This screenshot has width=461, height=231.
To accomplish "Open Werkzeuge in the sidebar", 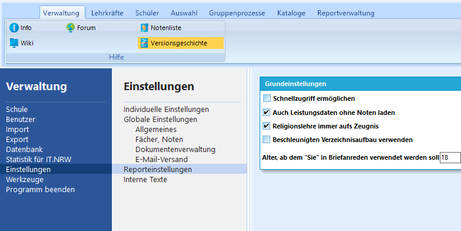I will tap(25, 179).
